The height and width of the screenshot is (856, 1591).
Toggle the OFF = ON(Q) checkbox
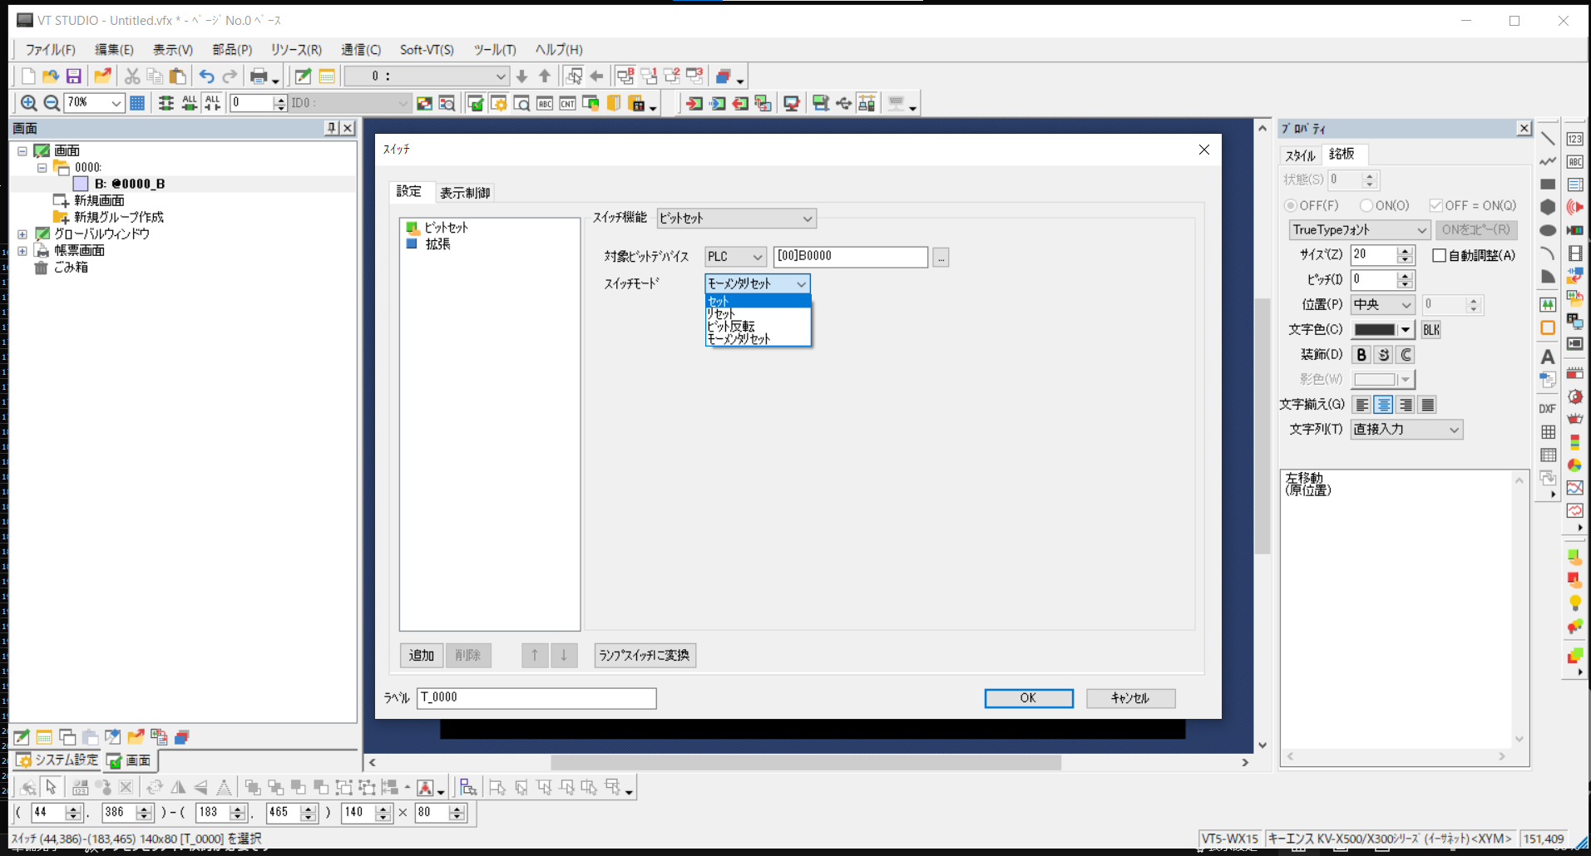pyautogui.click(x=1435, y=205)
